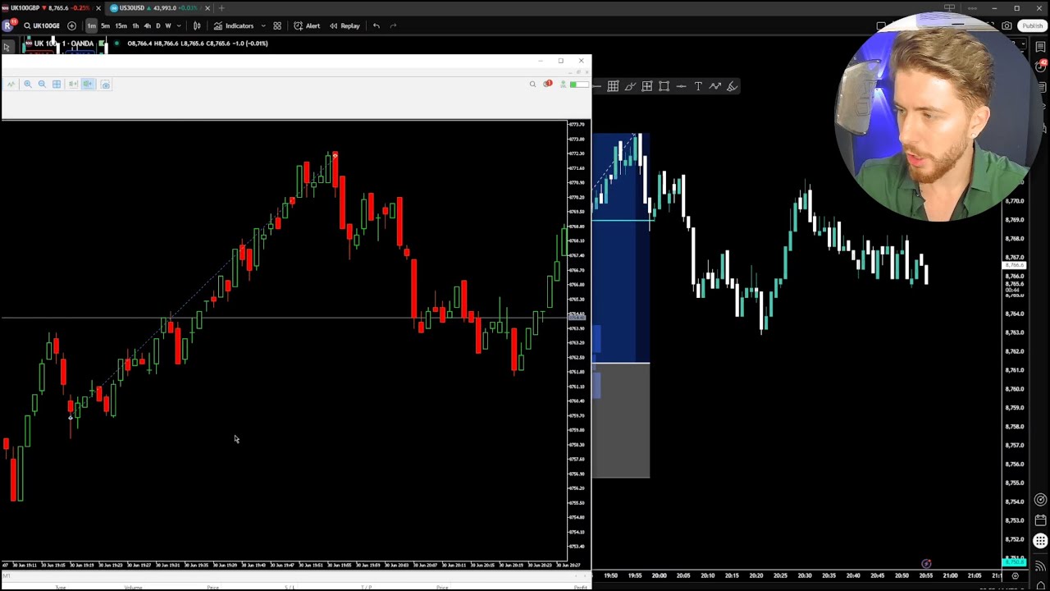
Task: Select the 5m timeframe
Action: coord(105,25)
